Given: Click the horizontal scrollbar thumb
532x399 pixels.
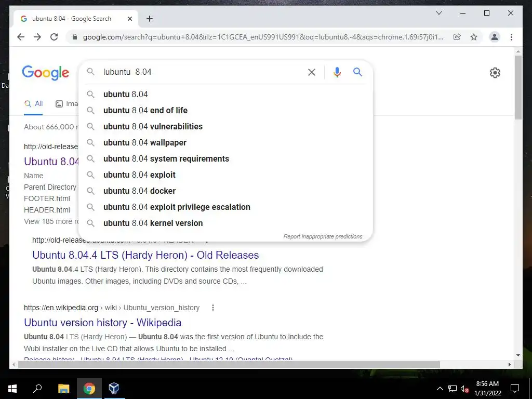Looking at the screenshot, I should point(229,365).
